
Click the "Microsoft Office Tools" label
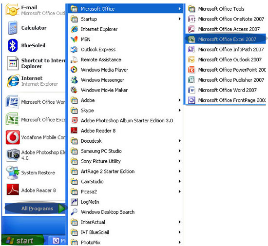[221, 9]
